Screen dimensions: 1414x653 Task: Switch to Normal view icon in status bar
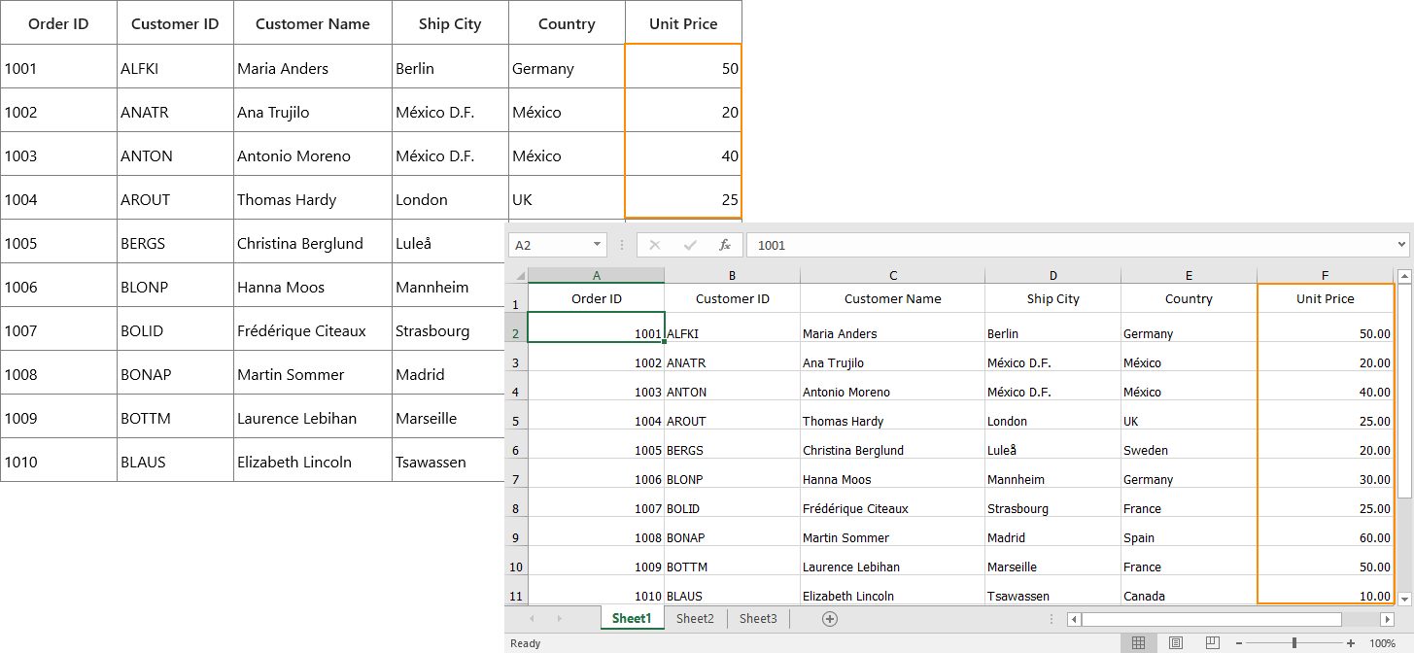tap(1139, 643)
